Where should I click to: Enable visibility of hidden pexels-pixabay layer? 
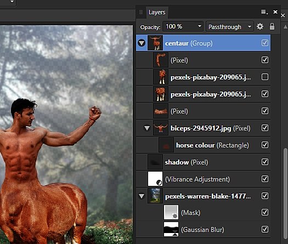[265, 77]
